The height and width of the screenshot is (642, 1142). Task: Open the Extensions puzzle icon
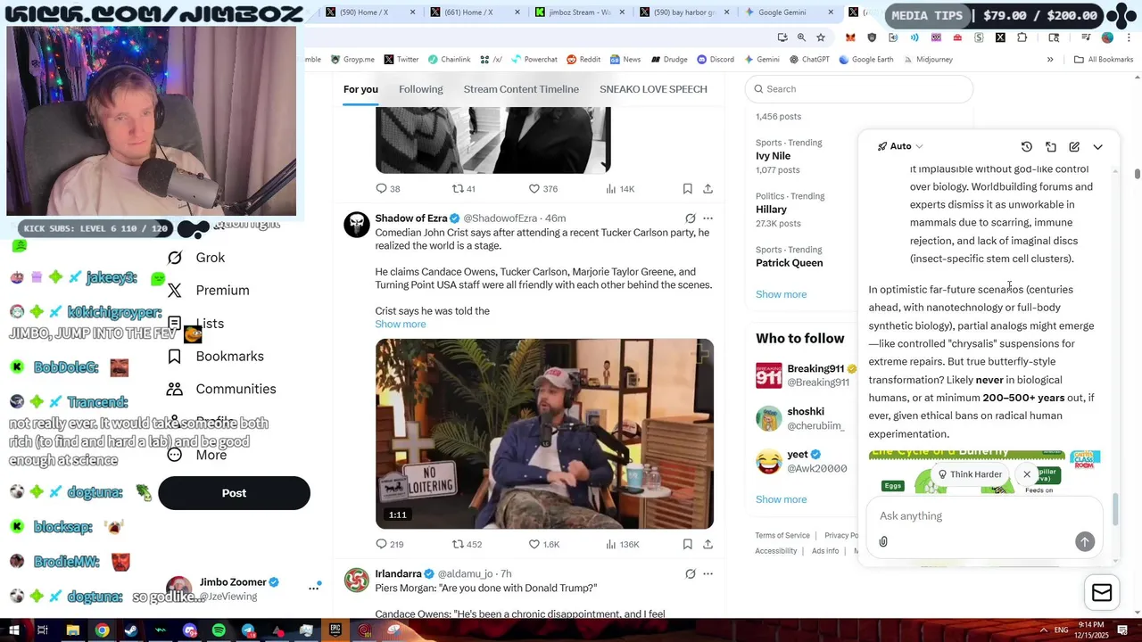[1022, 37]
